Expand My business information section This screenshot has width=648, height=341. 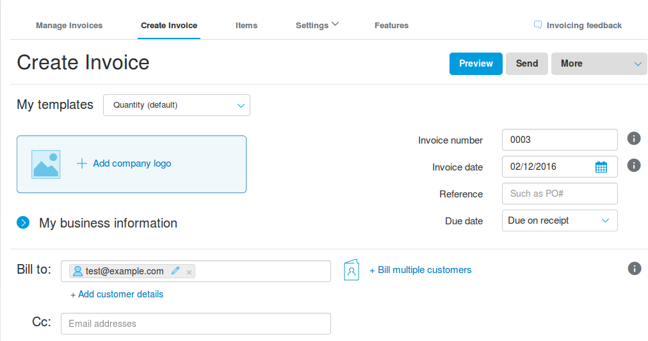pos(23,223)
